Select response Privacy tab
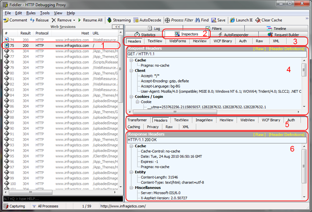The height and width of the screenshot is (212, 312). pos(153,127)
